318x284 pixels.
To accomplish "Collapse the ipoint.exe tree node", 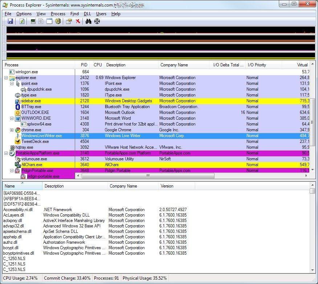I will pyautogui.click(x=12, y=83).
